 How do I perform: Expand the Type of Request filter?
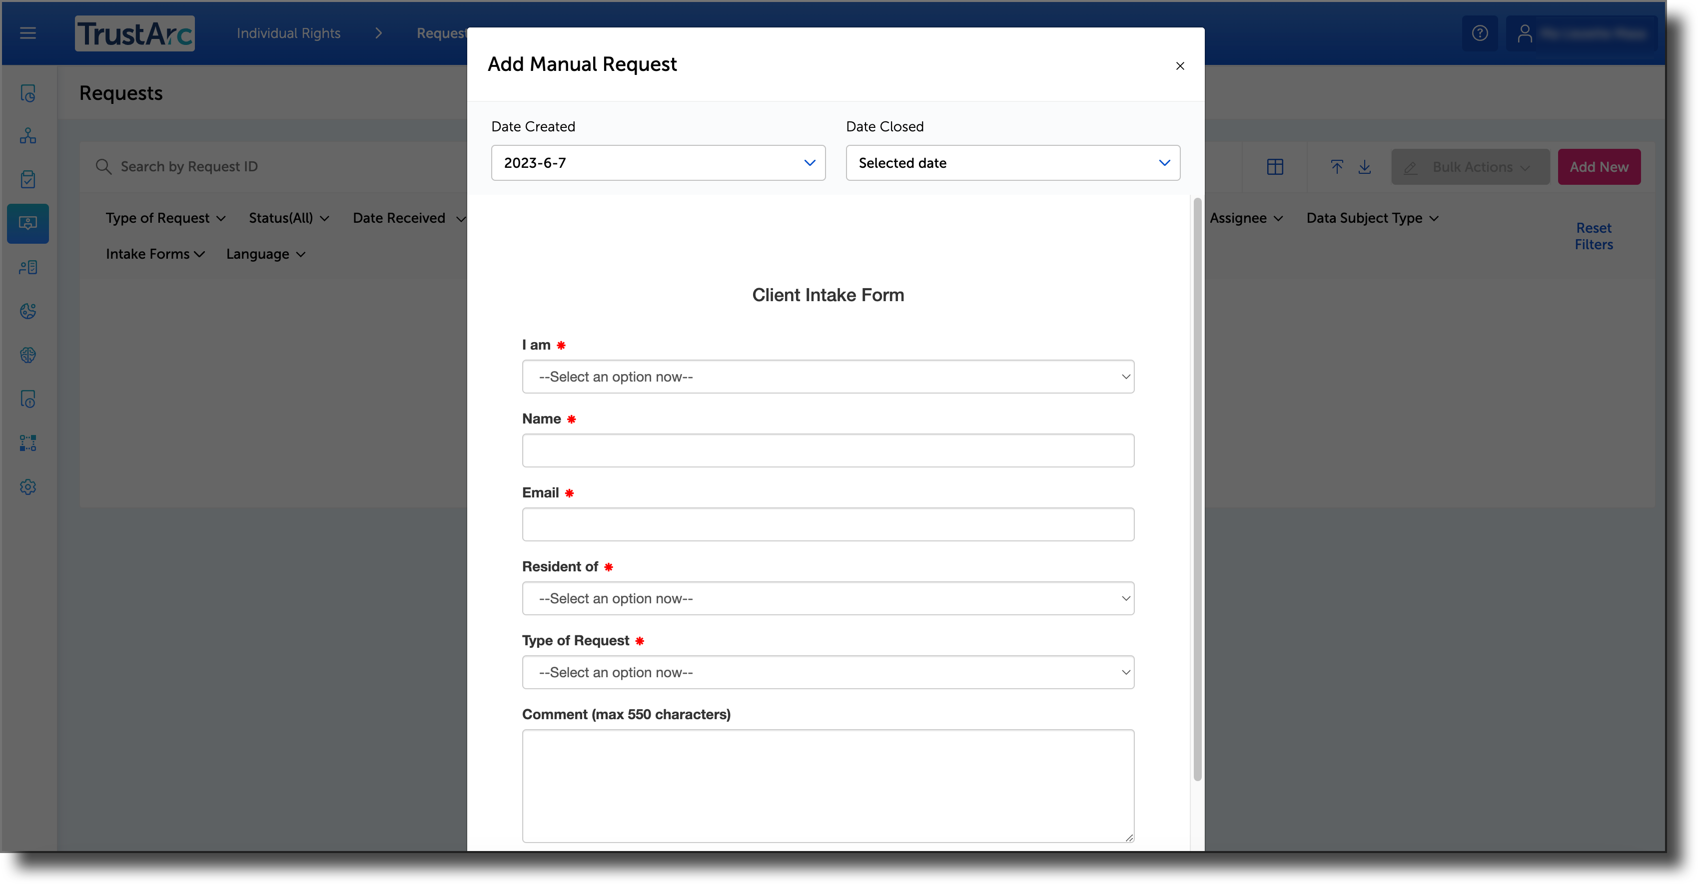165,217
